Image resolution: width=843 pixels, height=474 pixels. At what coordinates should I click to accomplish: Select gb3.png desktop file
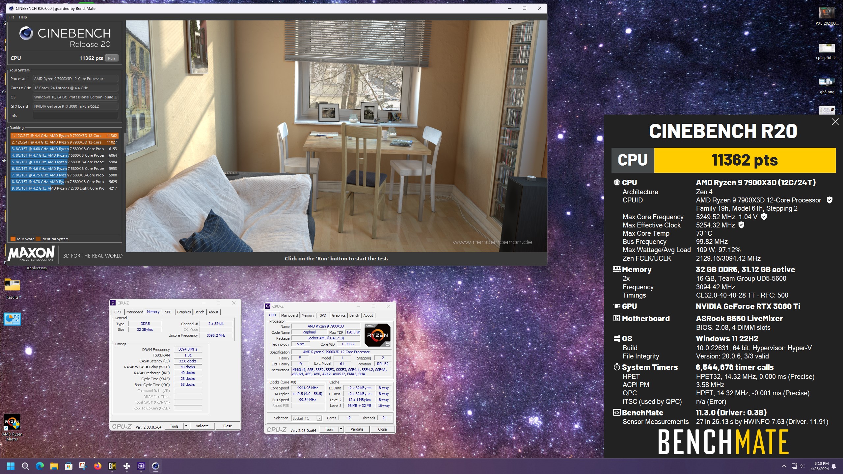point(827,86)
